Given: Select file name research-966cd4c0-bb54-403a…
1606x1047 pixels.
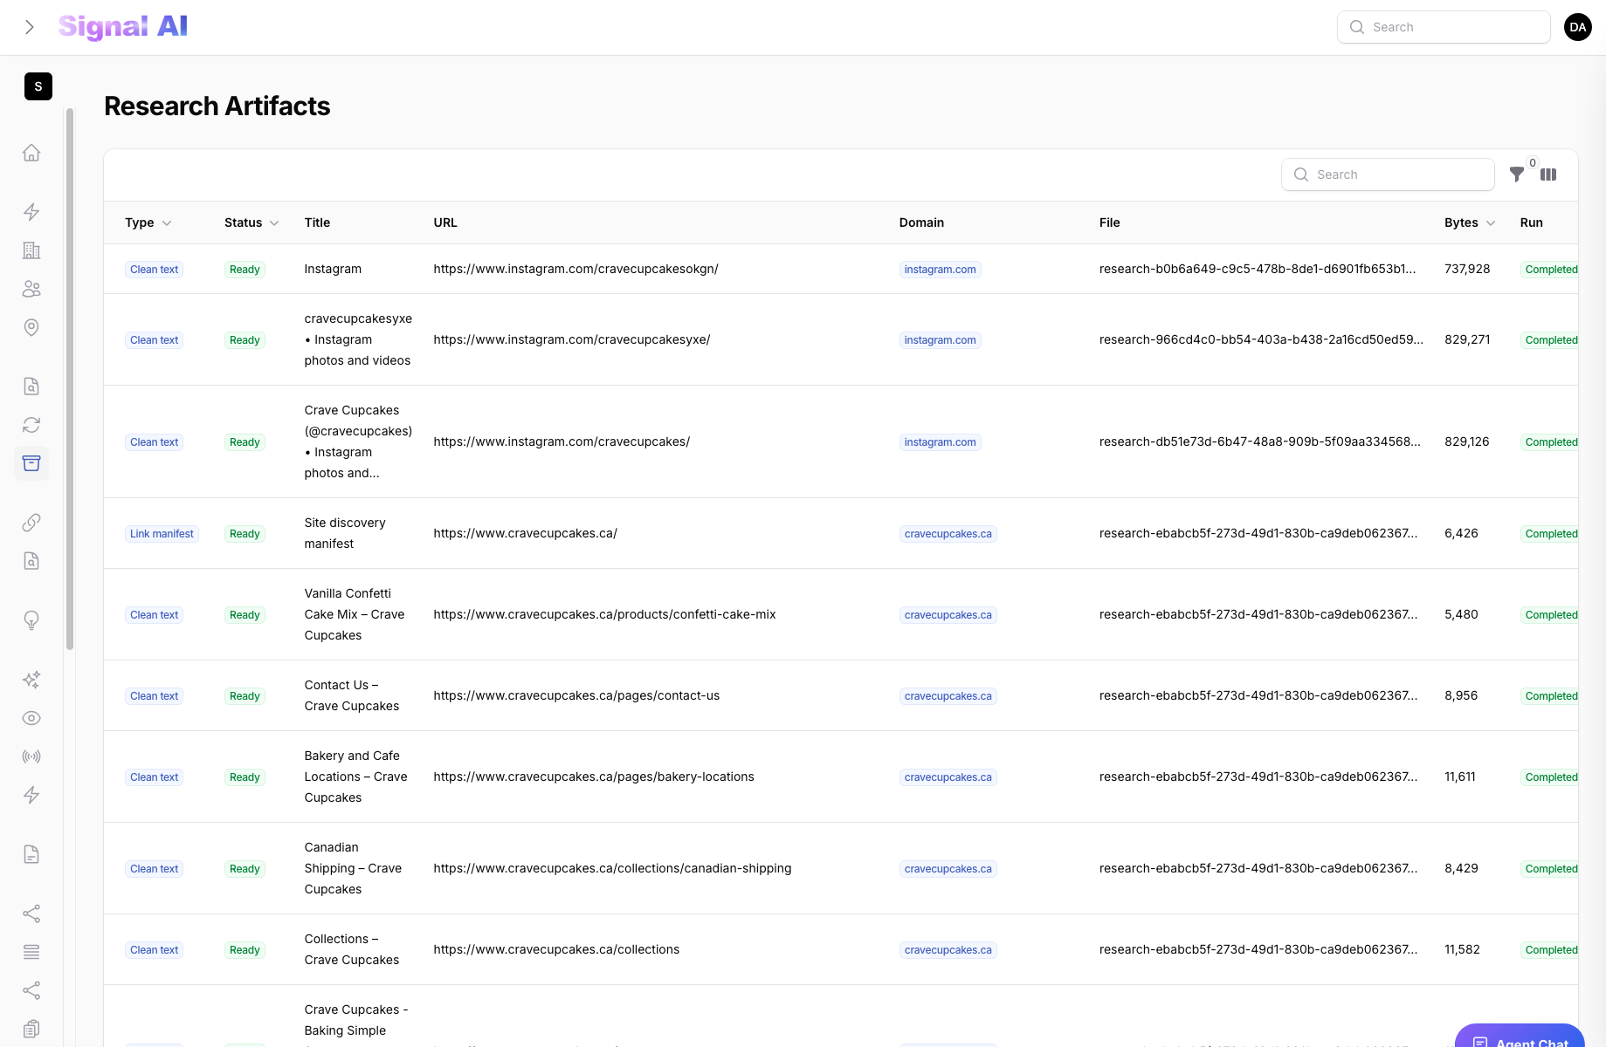Looking at the screenshot, I should click(1261, 339).
